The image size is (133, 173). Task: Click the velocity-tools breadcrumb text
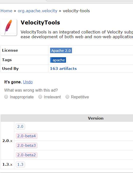coord(76,11)
